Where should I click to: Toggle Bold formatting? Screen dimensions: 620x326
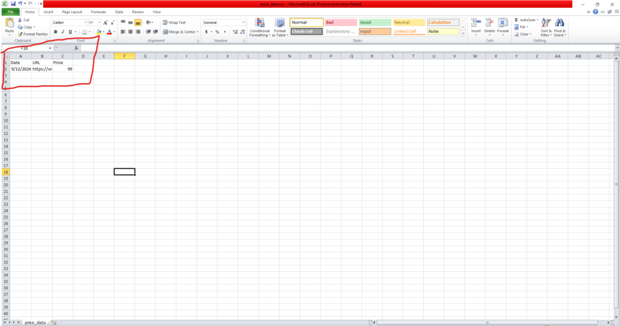(55, 31)
